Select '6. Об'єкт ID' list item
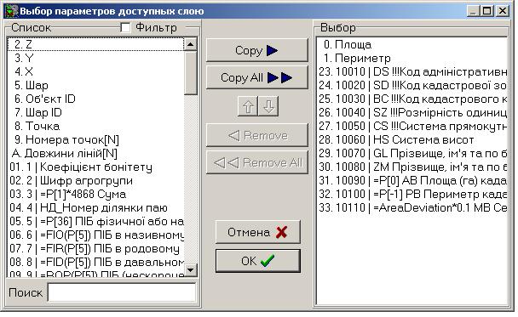This screenshot has height=317, width=518. pyautogui.click(x=95, y=99)
